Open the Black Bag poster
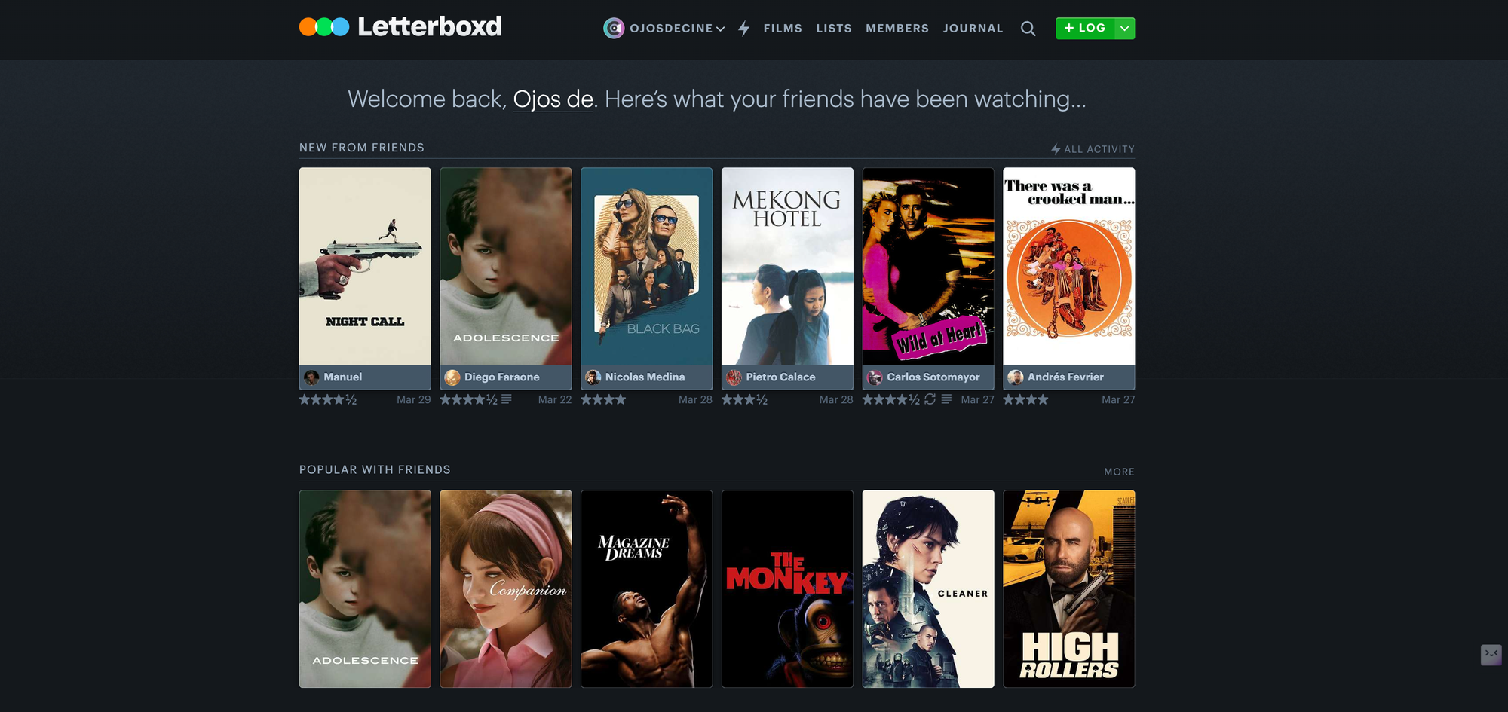Viewport: 1508px width, 712px height. tap(647, 267)
